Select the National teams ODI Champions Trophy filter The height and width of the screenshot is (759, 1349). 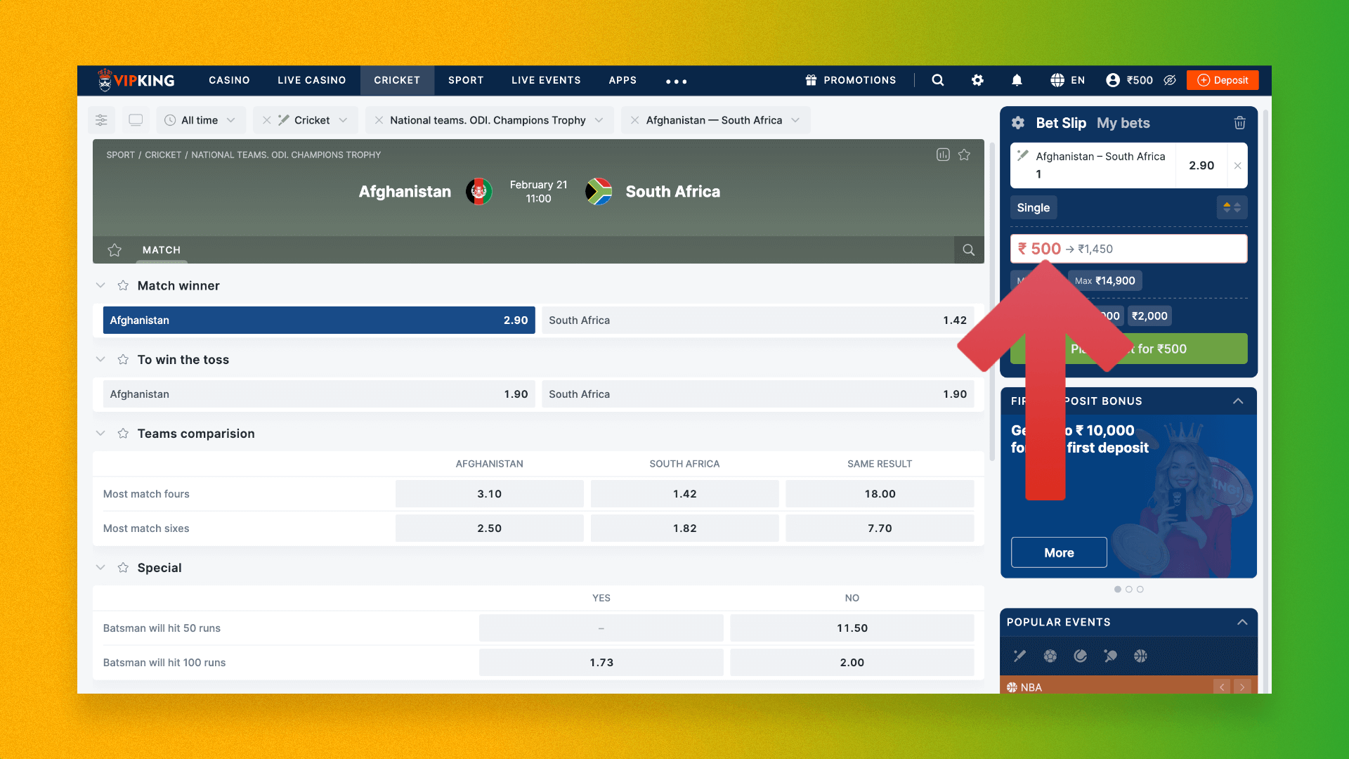[x=488, y=119]
